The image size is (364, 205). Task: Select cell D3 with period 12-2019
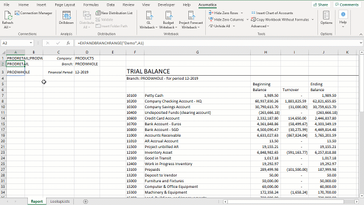[x=87, y=71]
